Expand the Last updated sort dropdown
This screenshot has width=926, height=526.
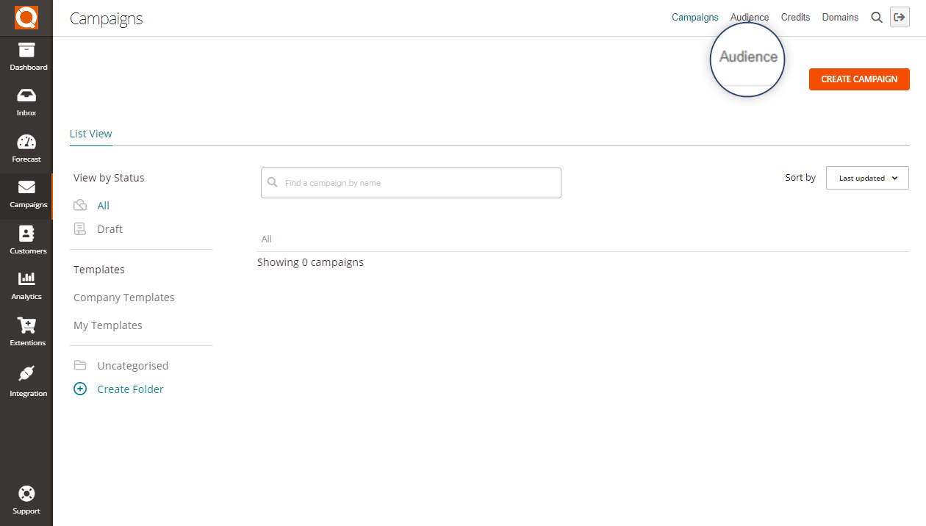(867, 178)
